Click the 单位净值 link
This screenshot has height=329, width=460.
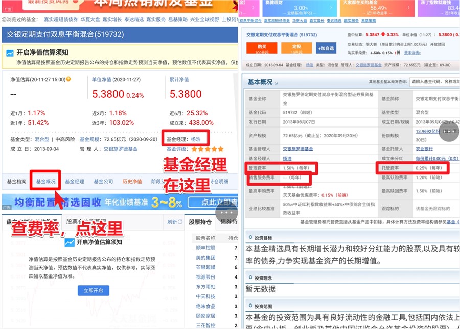point(102,80)
